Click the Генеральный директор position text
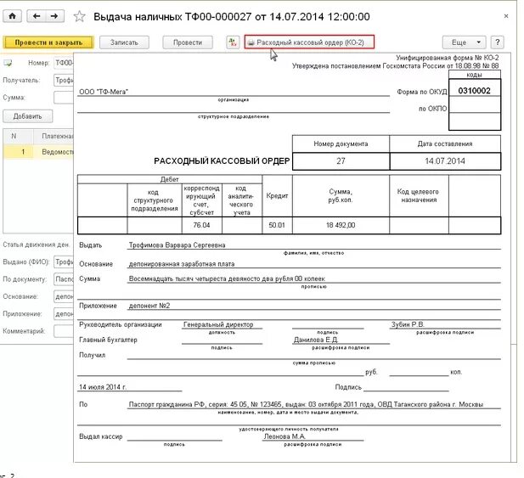 point(218,324)
